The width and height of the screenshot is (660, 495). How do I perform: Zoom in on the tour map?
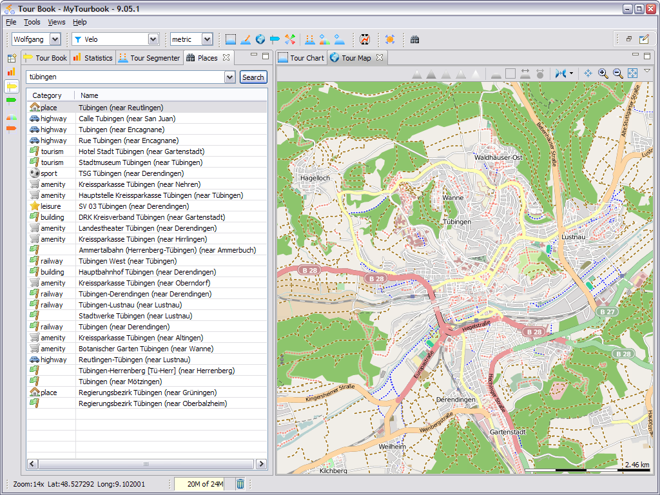[x=603, y=73]
